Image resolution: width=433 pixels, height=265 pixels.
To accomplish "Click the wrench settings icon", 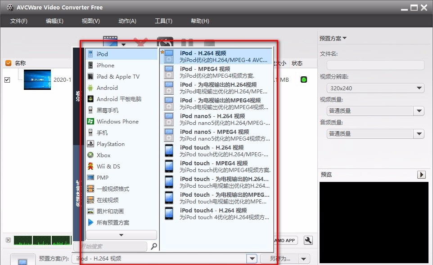I will (308, 240).
